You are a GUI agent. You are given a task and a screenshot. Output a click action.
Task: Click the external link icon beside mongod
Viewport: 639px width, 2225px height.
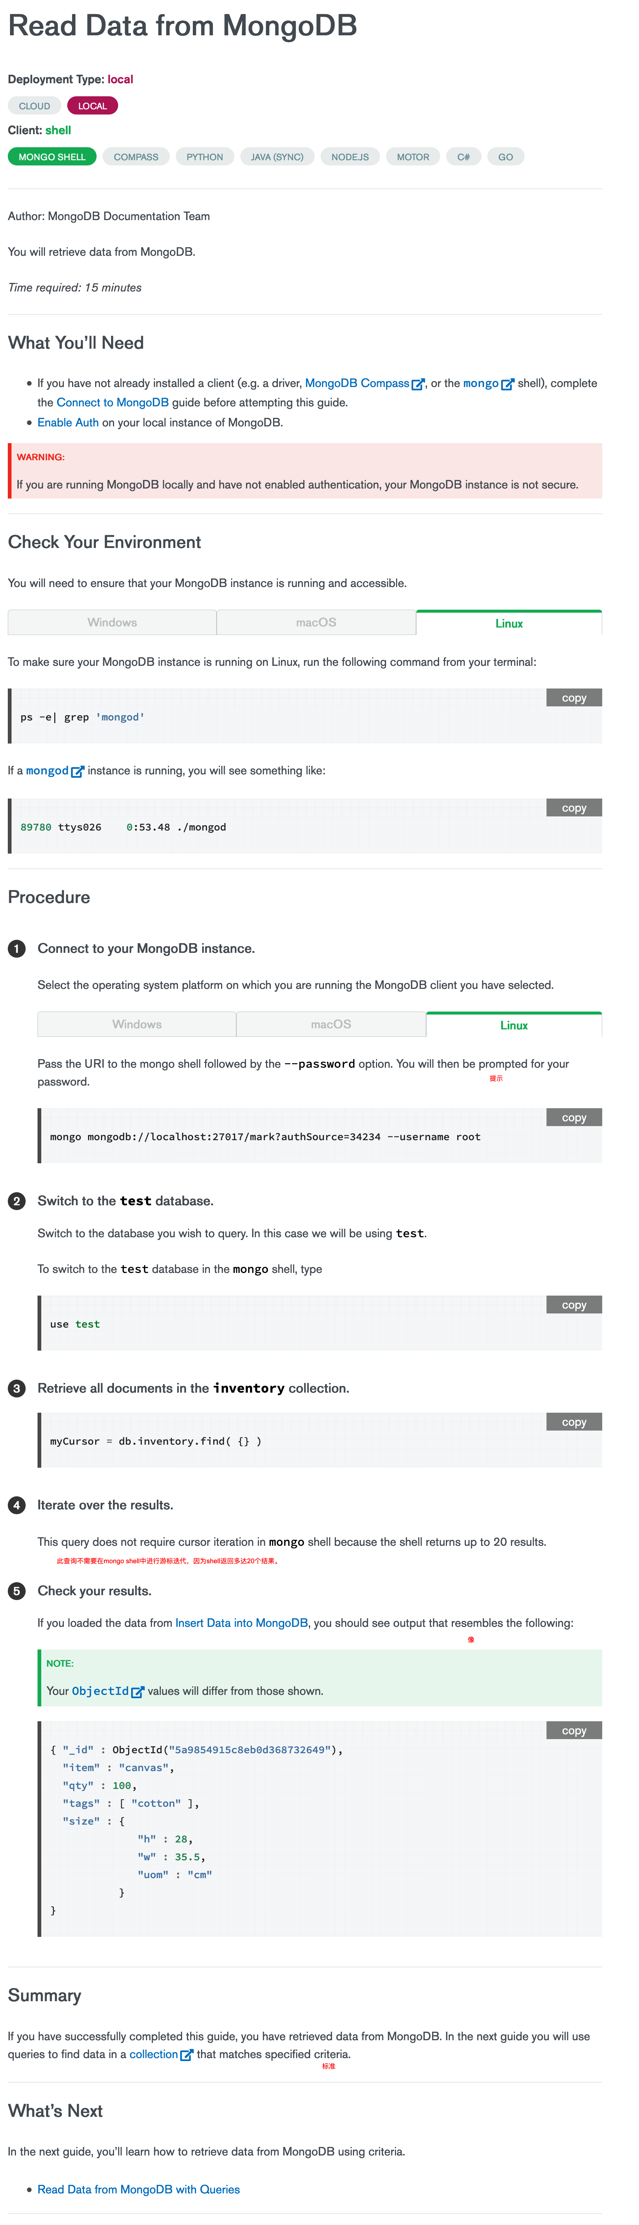point(77,771)
